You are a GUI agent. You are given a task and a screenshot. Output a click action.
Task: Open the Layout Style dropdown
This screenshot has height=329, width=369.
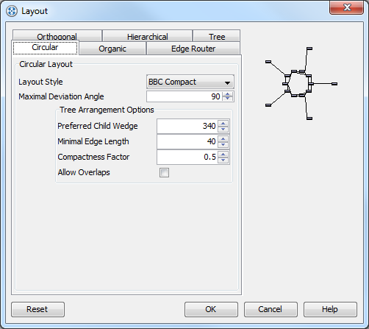(190, 82)
